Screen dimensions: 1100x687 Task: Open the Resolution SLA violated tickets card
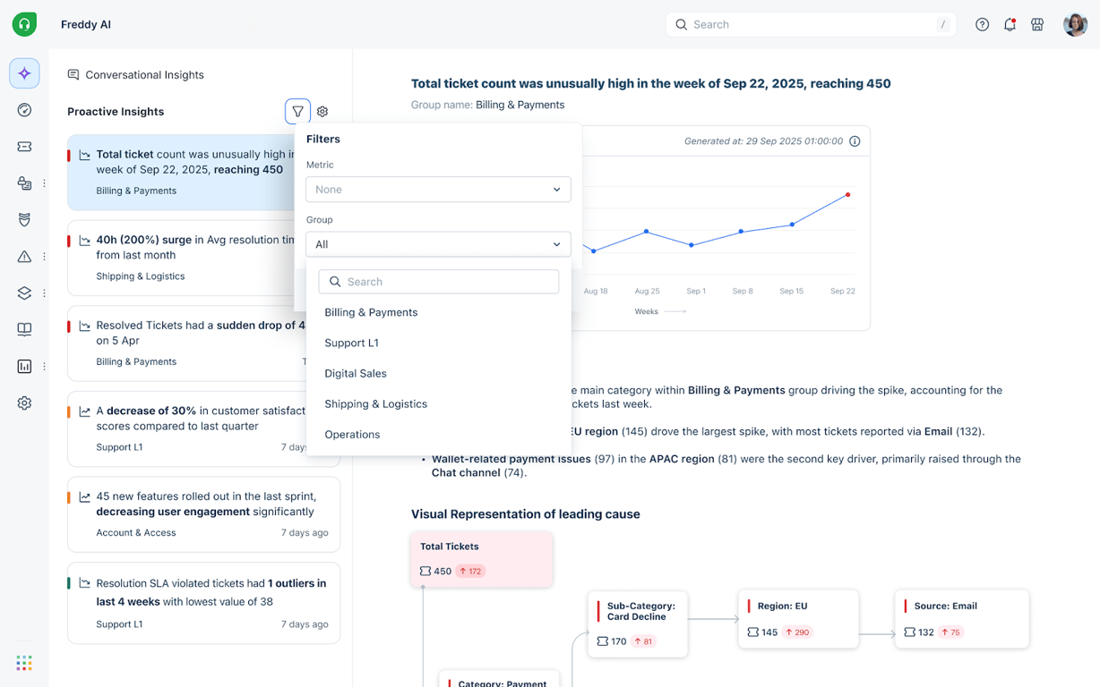click(203, 603)
